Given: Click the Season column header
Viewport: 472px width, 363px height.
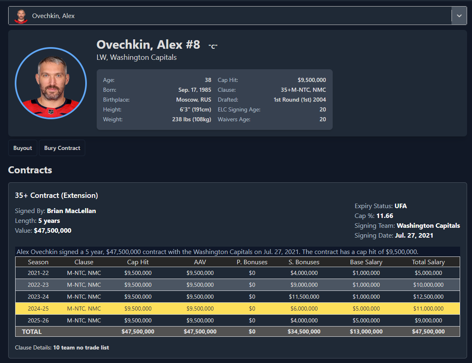Looking at the screenshot, I should (x=38, y=262).
